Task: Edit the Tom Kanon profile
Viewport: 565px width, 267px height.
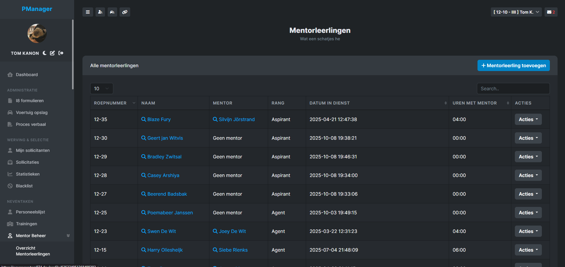Action: 52,53
